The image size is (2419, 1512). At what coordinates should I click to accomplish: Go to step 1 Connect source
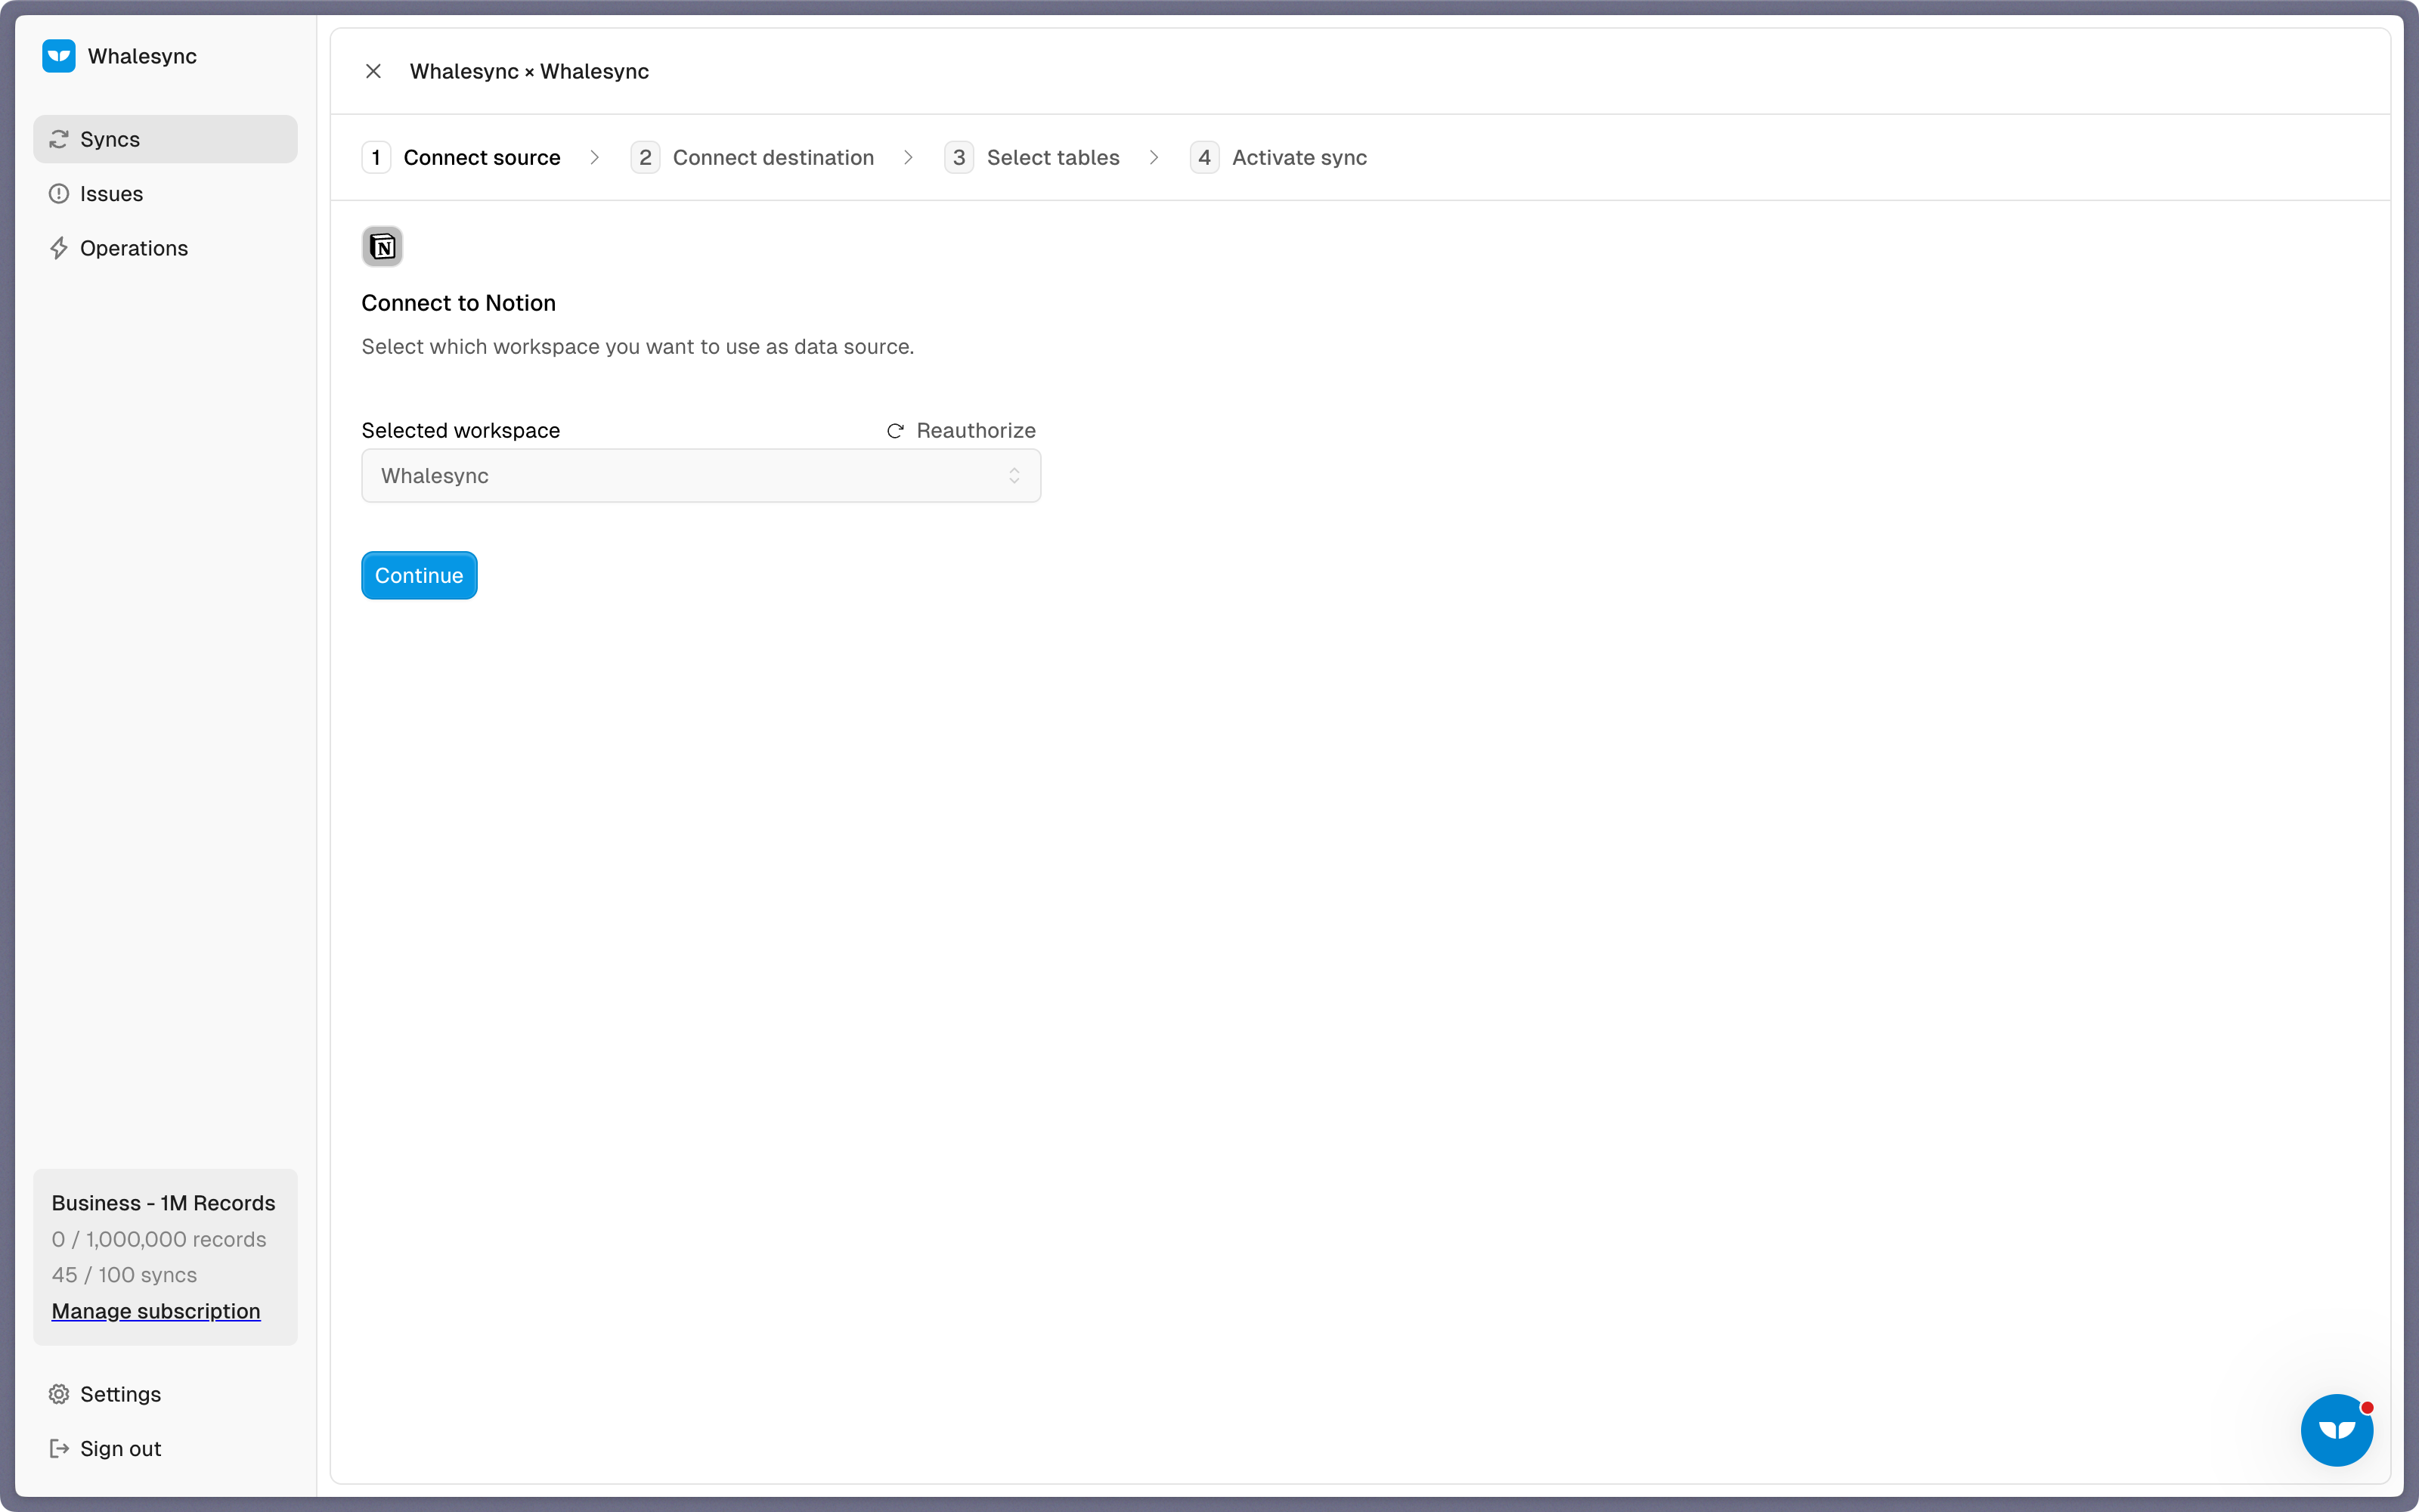[x=461, y=158]
